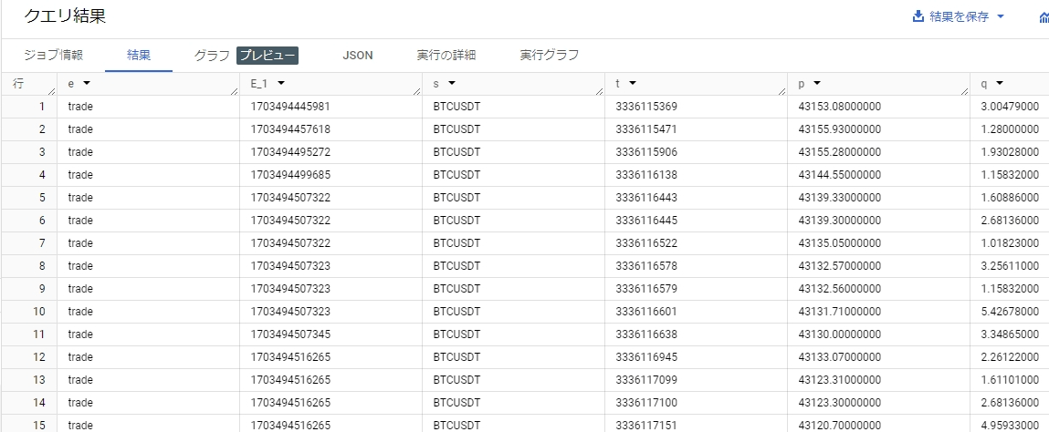This screenshot has width=1049, height=432.
Task: Select price 43139.33000000
Action: point(840,197)
